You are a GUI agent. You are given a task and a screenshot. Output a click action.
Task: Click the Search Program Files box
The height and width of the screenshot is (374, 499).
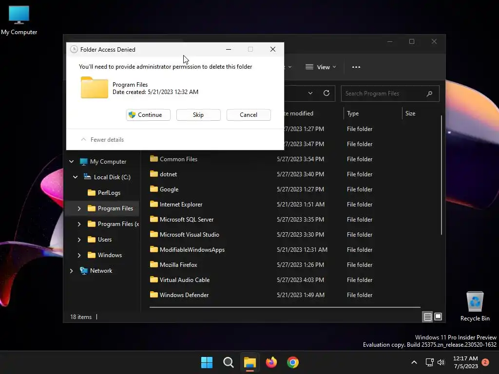coord(390,93)
